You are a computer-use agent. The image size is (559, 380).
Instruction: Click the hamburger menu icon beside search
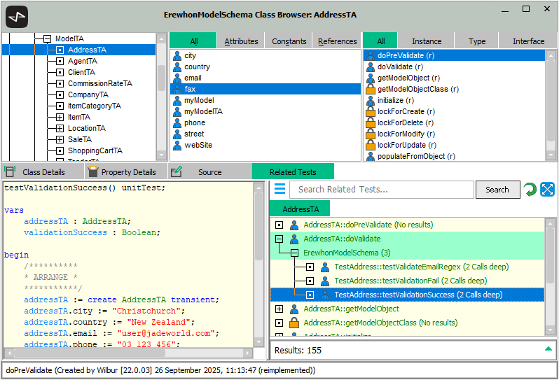[279, 190]
